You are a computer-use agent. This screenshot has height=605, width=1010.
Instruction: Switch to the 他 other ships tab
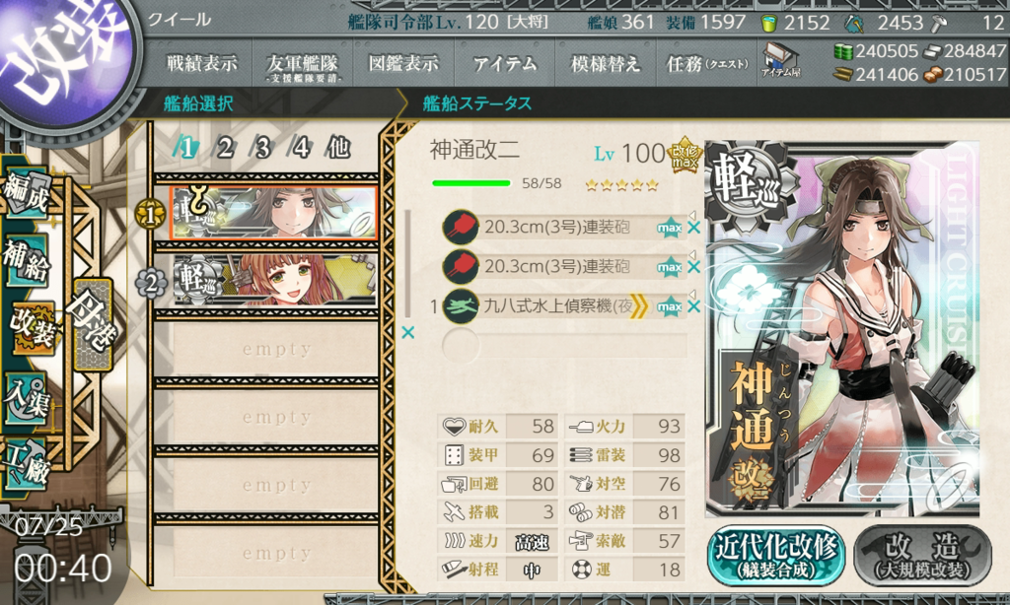pyautogui.click(x=338, y=148)
